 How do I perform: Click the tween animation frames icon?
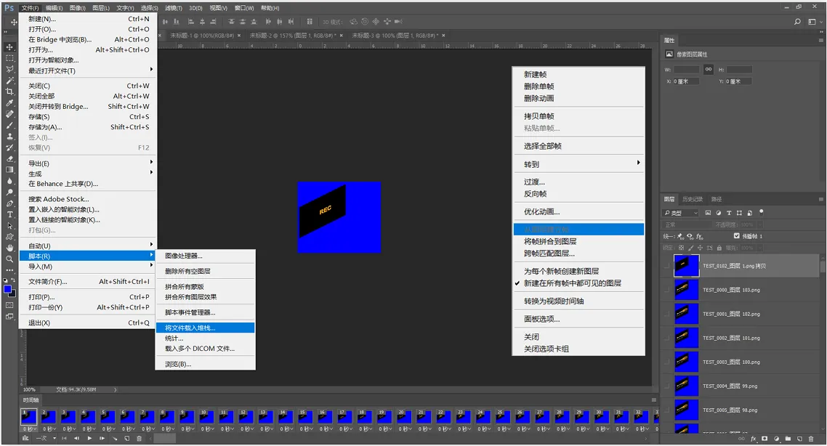click(114, 438)
